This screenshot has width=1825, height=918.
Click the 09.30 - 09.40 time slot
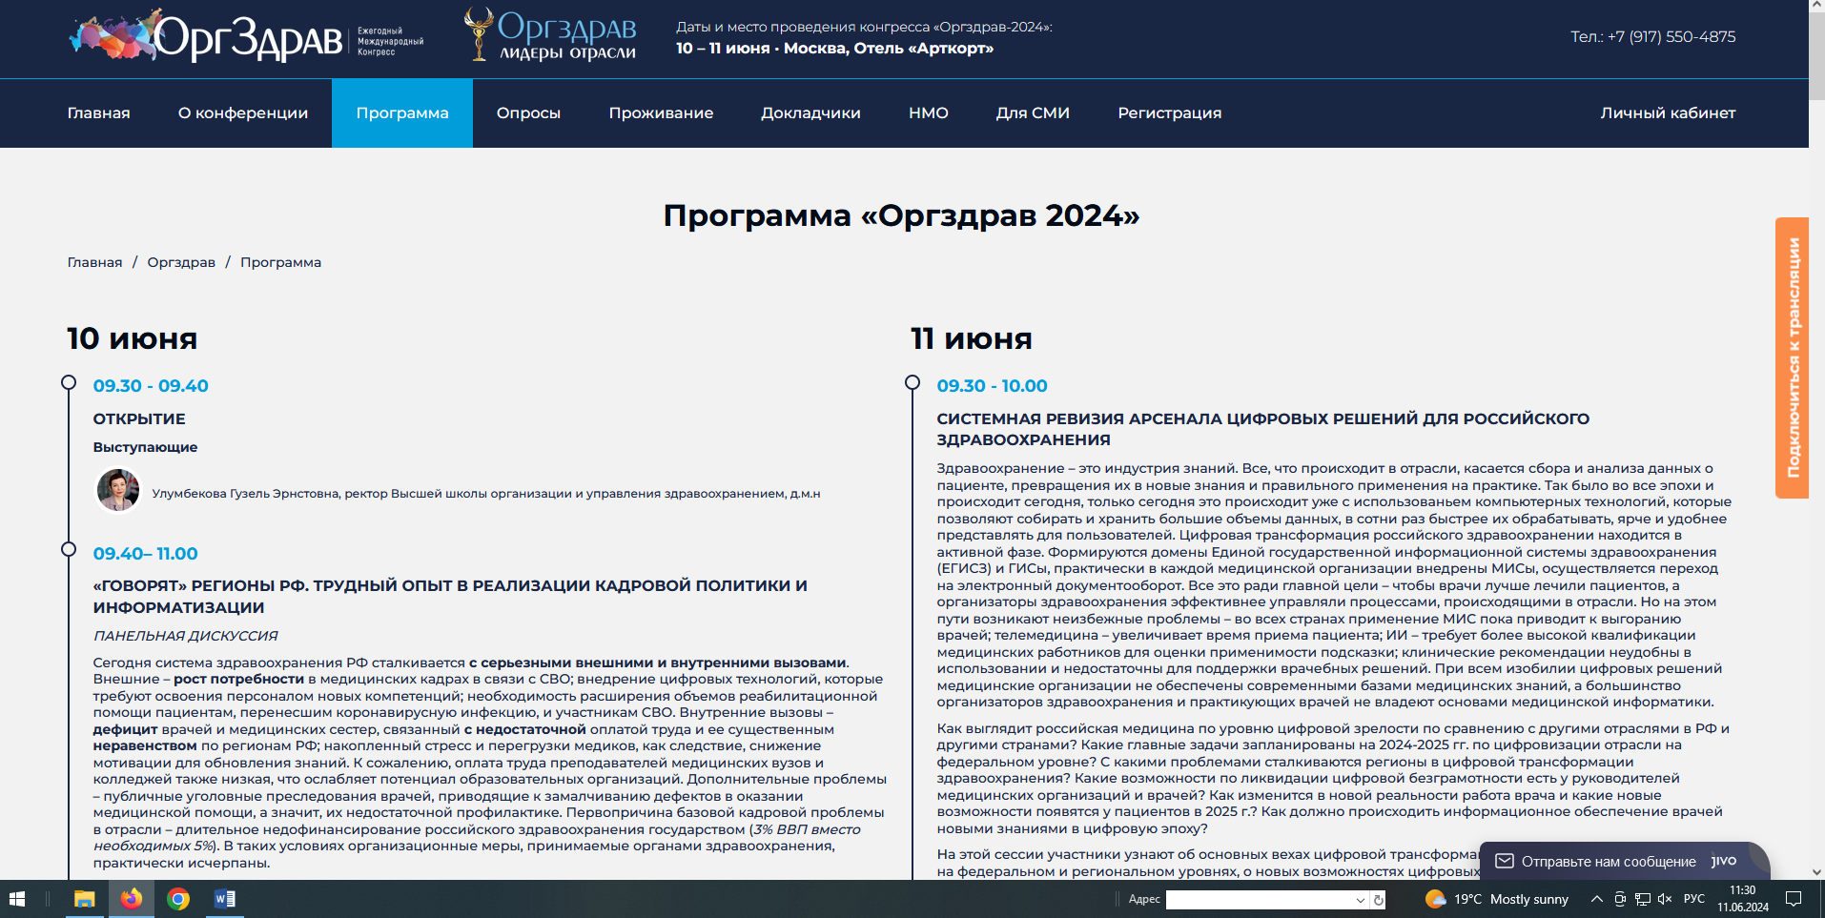pyautogui.click(x=151, y=386)
